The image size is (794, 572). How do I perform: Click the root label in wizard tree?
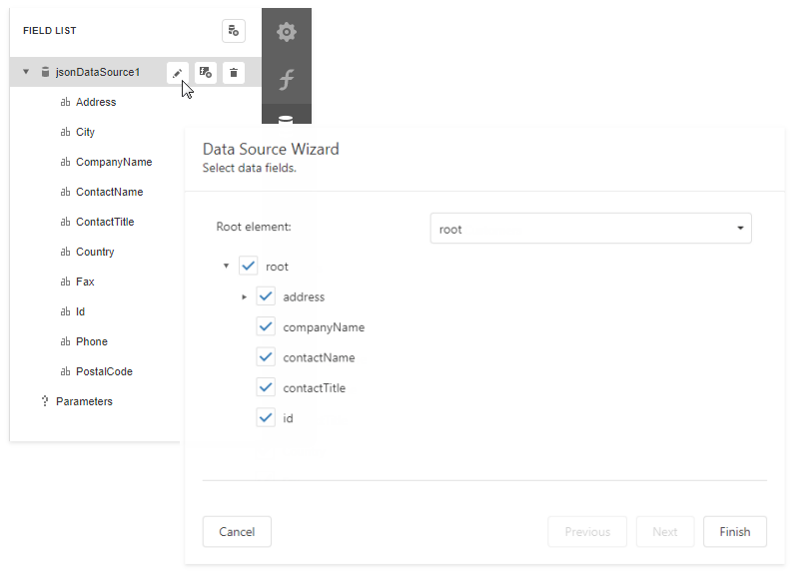coord(277,267)
